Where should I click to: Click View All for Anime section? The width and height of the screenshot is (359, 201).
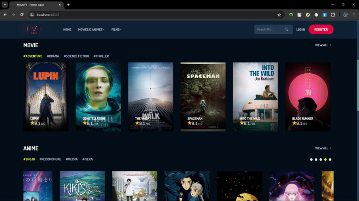coord(323,148)
